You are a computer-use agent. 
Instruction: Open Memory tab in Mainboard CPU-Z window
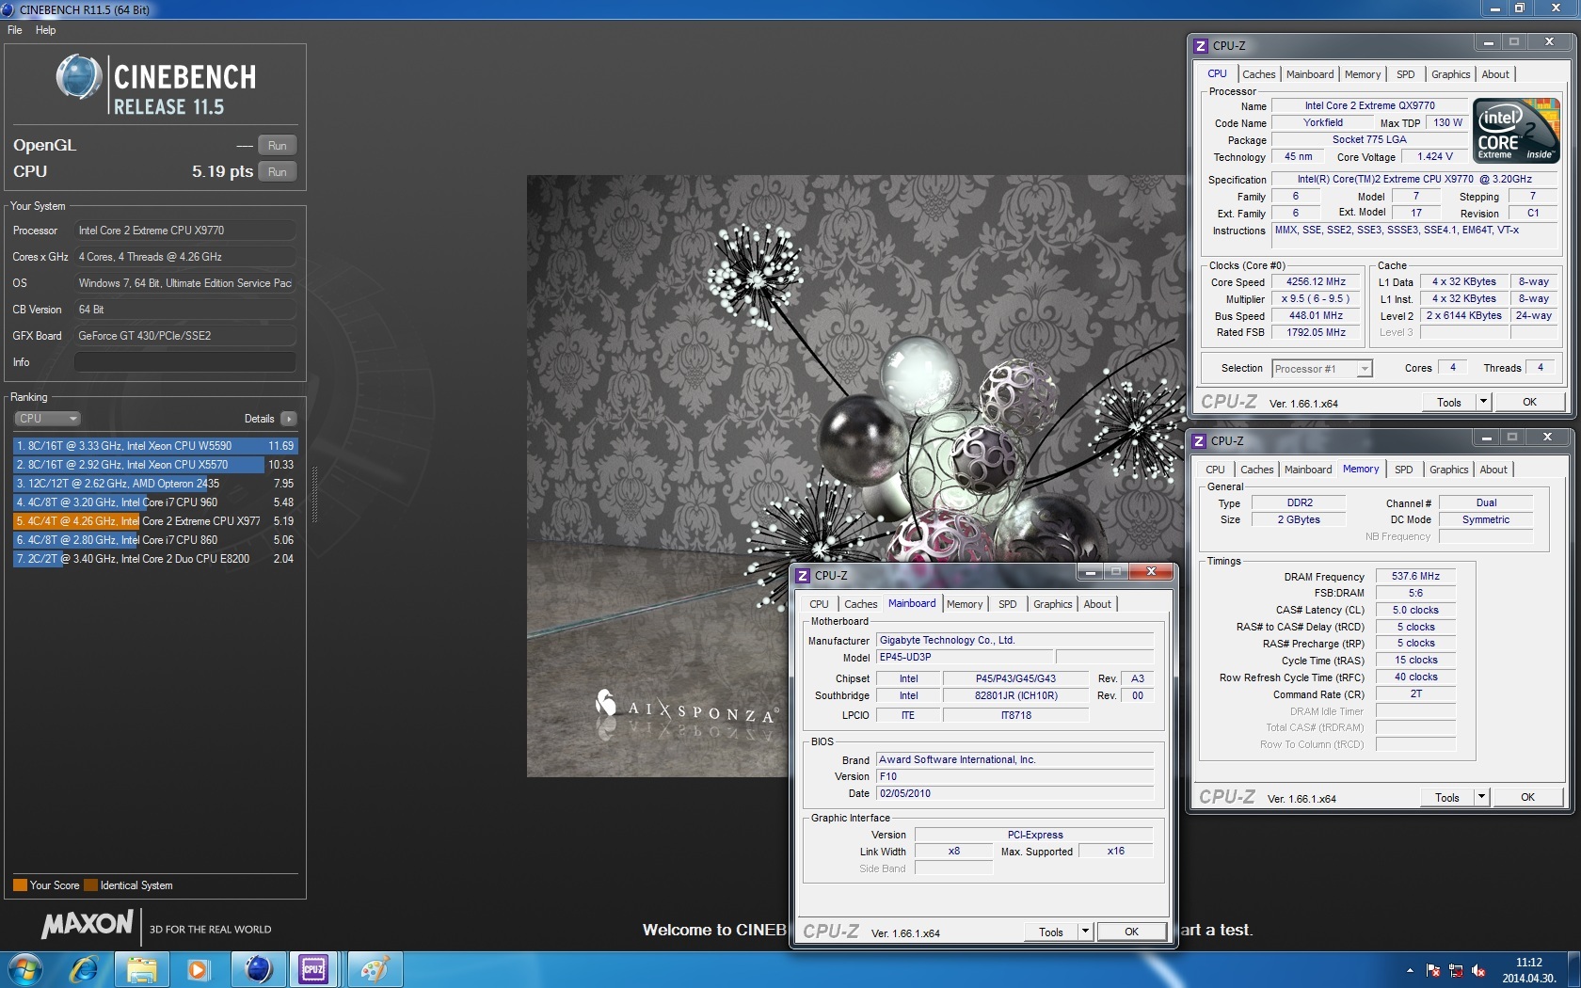click(964, 604)
